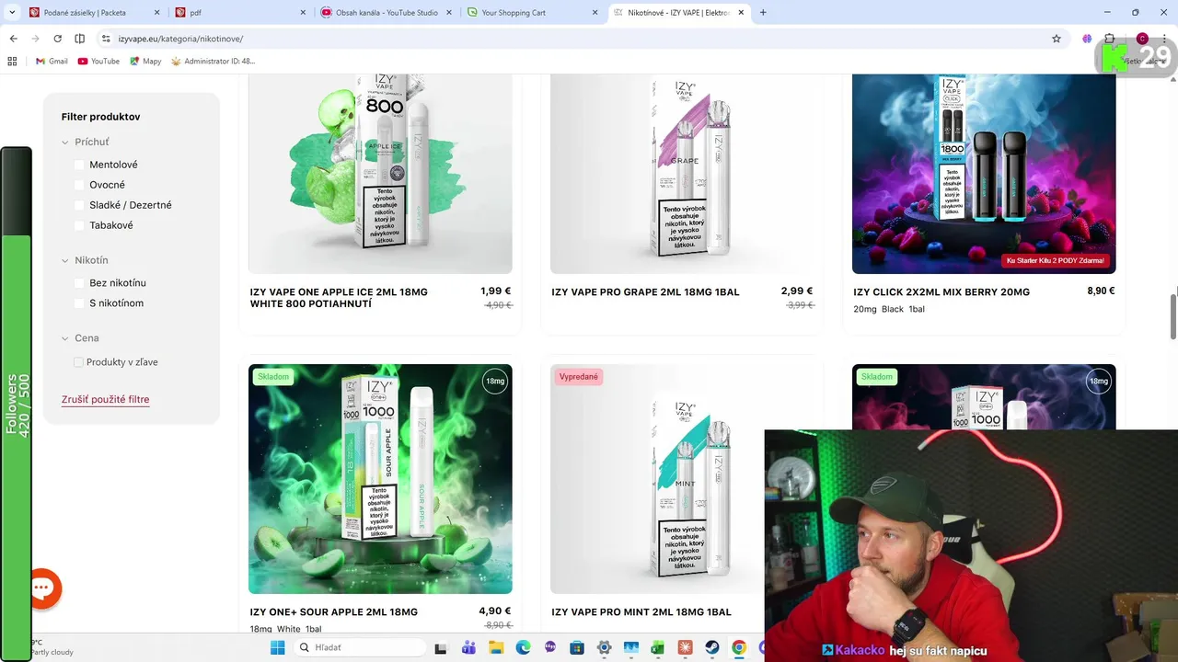This screenshot has height=662, width=1178.
Task: Check the S nikotínom filter
Action: point(79,303)
